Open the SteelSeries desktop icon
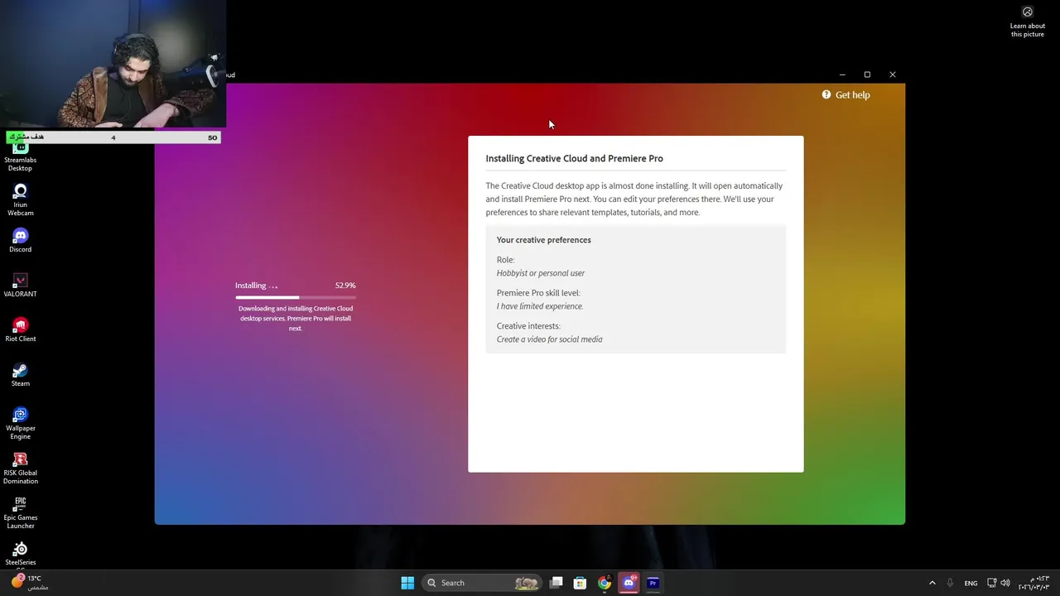This screenshot has height=596, width=1060. (x=21, y=553)
